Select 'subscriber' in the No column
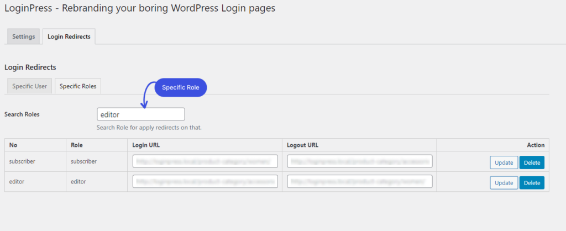The width and height of the screenshot is (566, 231). click(x=22, y=161)
